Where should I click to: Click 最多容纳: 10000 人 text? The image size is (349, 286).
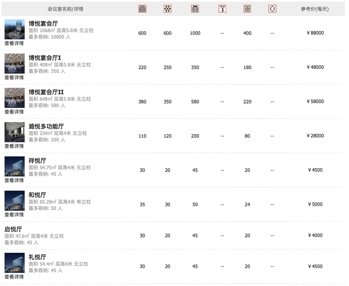(49, 37)
